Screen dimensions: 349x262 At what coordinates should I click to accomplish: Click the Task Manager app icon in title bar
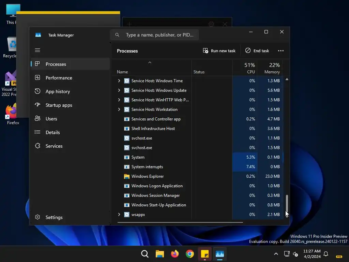38,35
